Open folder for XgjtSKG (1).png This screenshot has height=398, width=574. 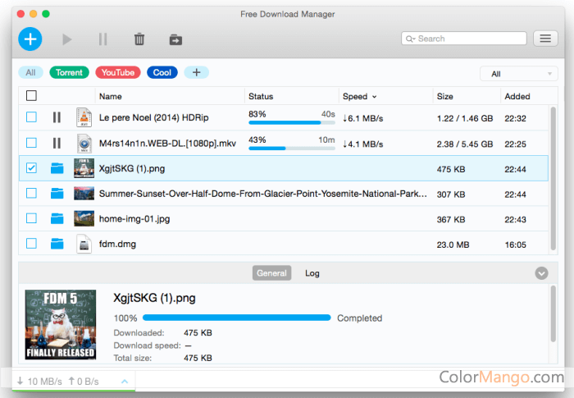pyautogui.click(x=57, y=168)
